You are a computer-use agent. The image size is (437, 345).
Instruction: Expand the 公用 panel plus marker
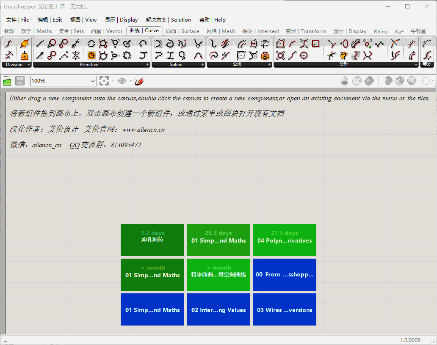[x=269, y=65]
